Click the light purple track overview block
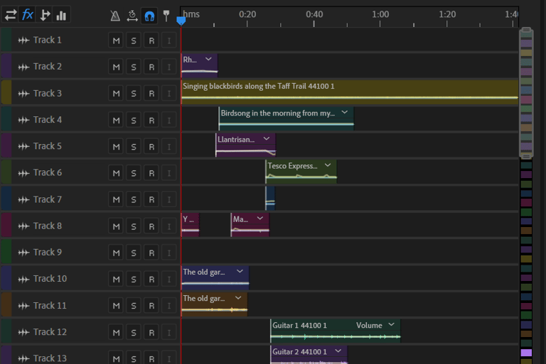 point(526,353)
